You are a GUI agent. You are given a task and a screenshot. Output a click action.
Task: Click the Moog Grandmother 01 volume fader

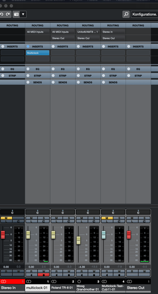pyautogui.click(x=79, y=240)
